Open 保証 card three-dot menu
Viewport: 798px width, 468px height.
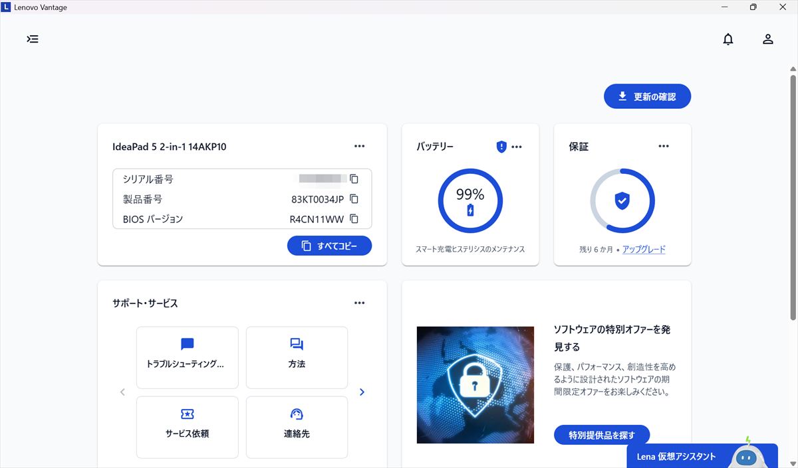coord(663,147)
